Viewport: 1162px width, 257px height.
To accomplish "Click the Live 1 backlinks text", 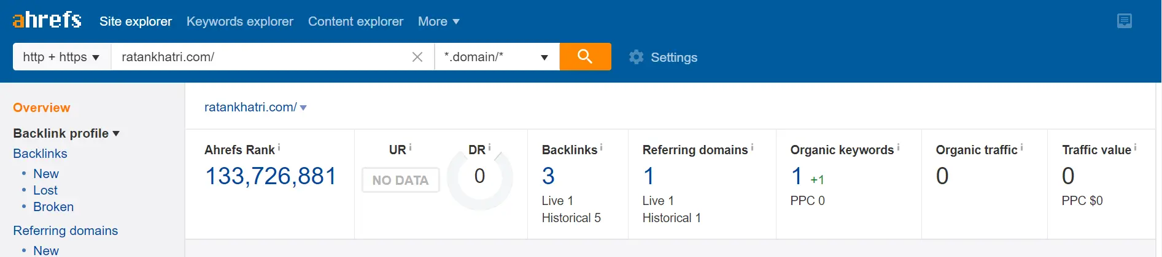I will tap(557, 201).
